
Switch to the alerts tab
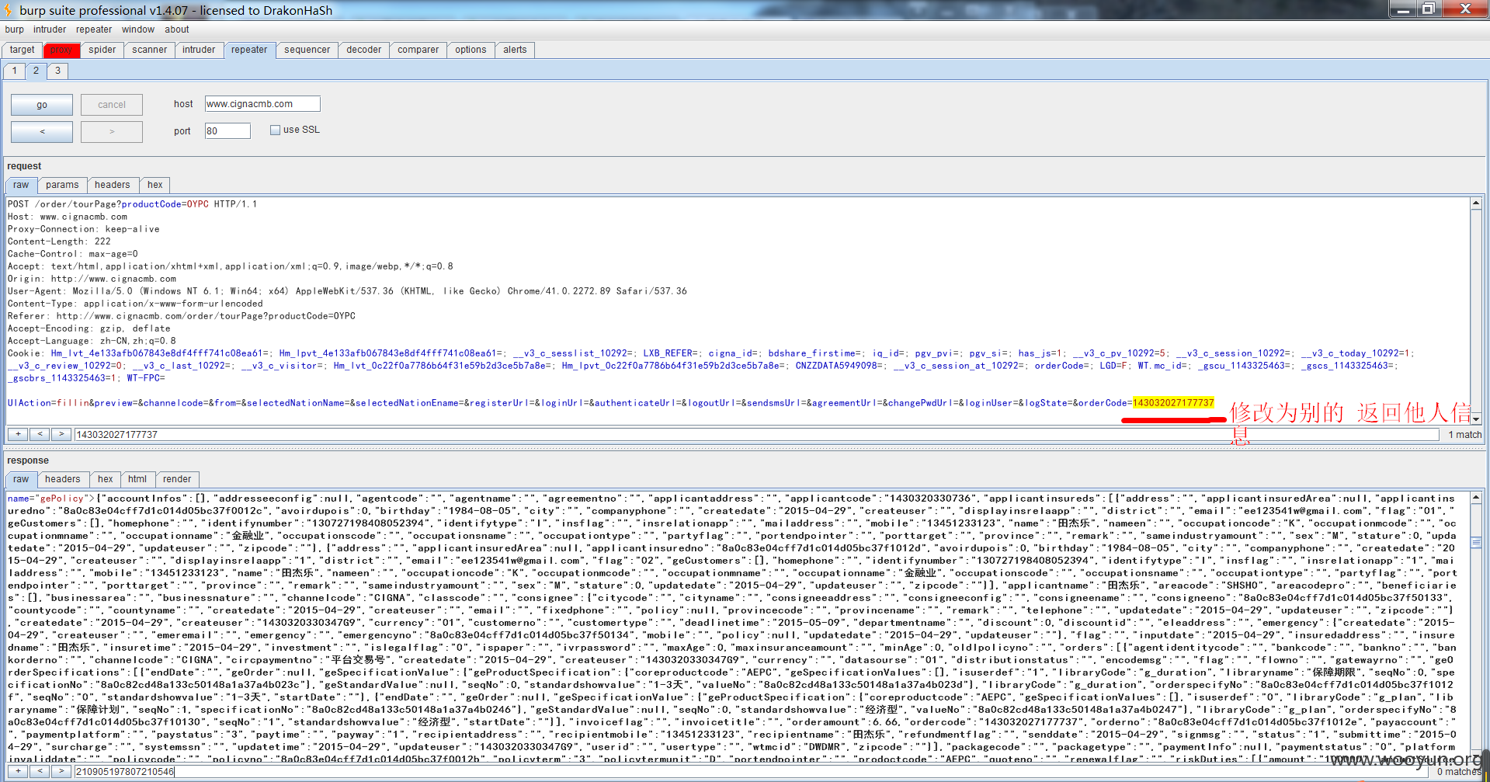[515, 50]
